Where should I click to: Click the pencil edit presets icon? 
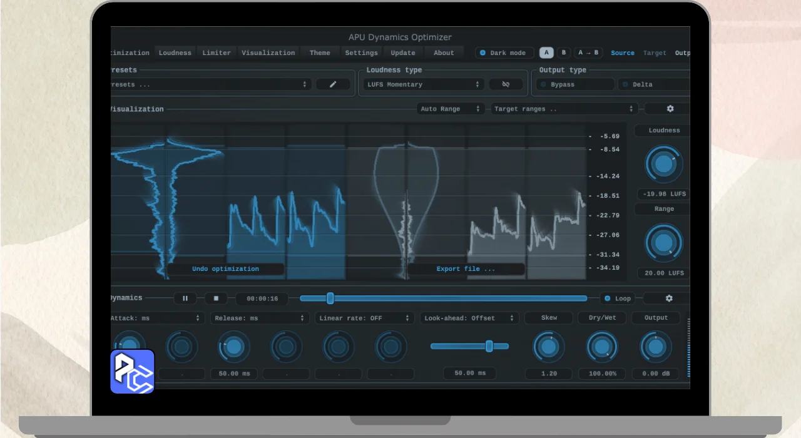[333, 84]
